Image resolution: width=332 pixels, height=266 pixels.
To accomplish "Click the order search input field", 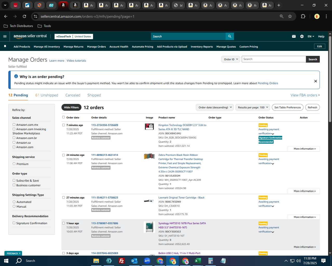I will click(x=274, y=59).
